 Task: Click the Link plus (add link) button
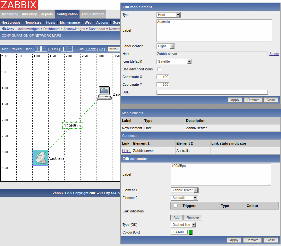pos(64,49)
